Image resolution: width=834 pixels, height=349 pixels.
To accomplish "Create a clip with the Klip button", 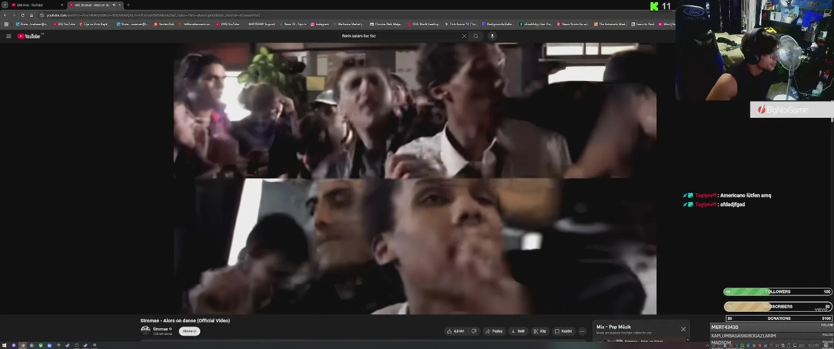I will click(540, 331).
